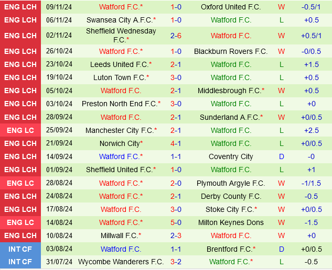Click the 4-1 Norwich City match score
Screen dimensions: 332x270
point(176,143)
